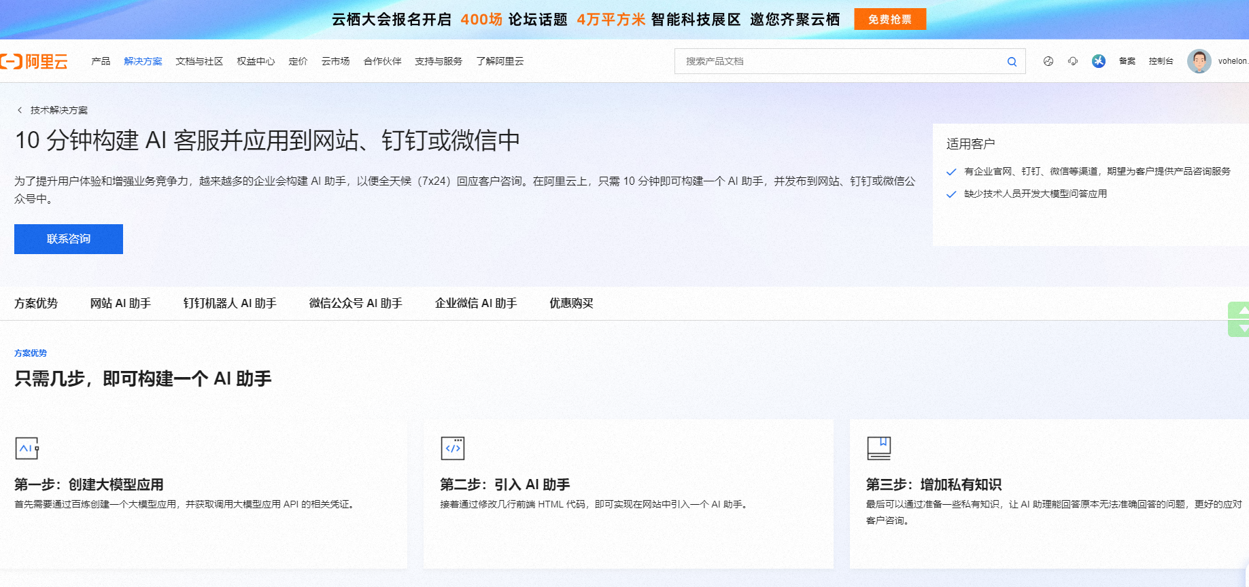Click 缺少技术人员开发大模型问答应用 text
This screenshot has height=587, width=1249.
coord(1036,194)
